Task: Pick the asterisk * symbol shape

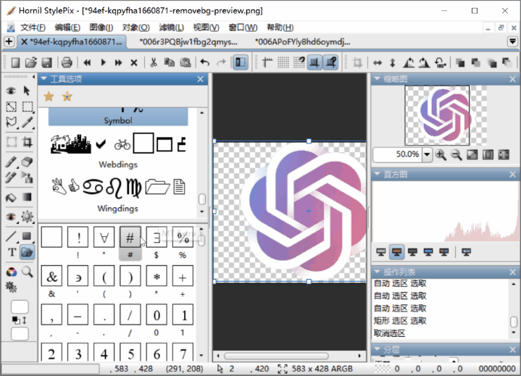Action: coord(157,276)
